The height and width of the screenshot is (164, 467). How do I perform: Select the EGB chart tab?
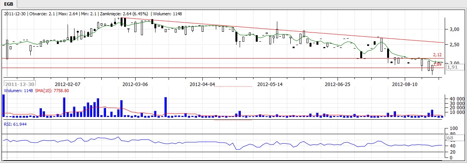[x=8, y=4]
